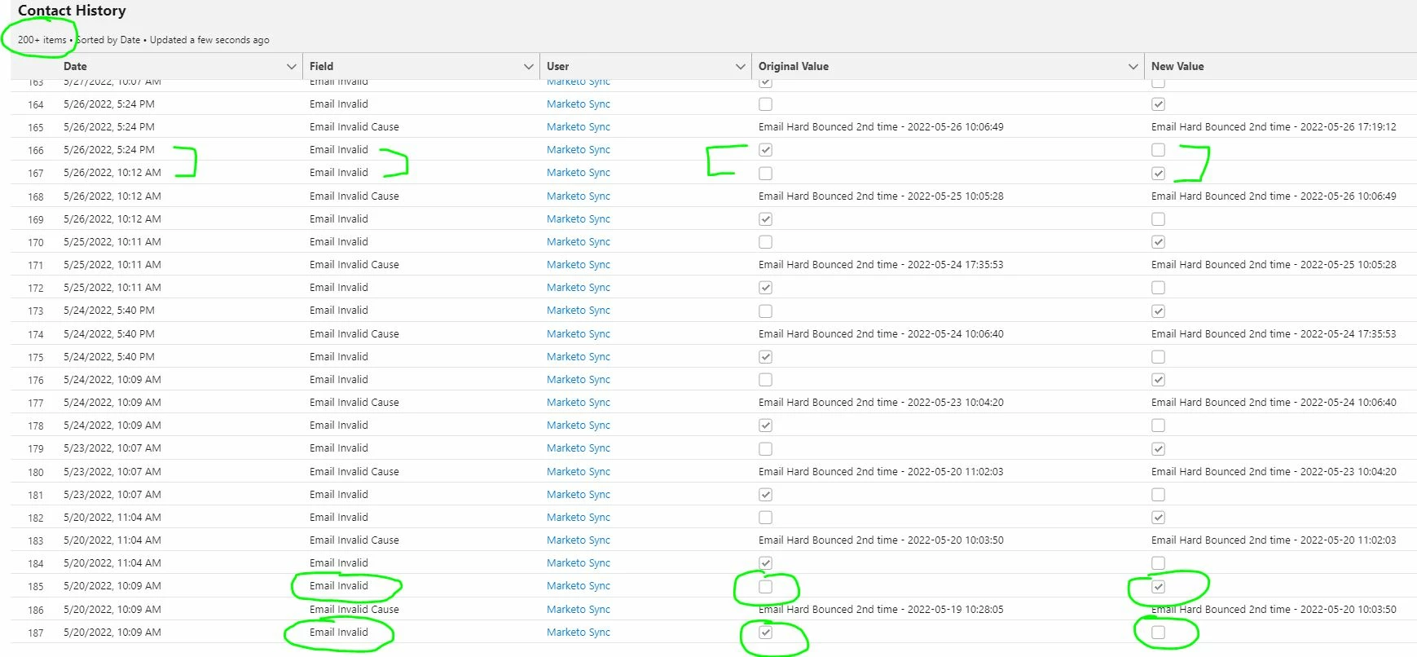The width and height of the screenshot is (1417, 657).
Task: Click 'Email Invalid' field in row 185
Action: tap(339, 585)
